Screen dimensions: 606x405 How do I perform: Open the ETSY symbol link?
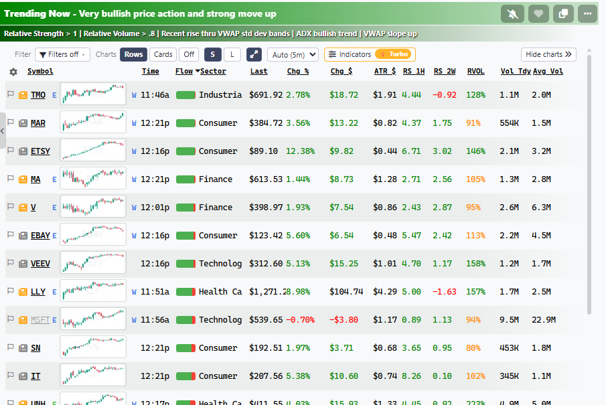coord(40,151)
